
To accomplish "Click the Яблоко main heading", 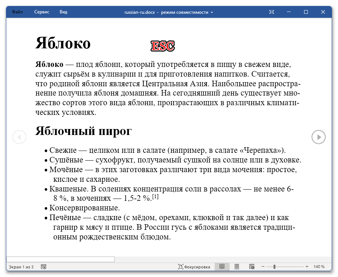I will click(x=63, y=43).
